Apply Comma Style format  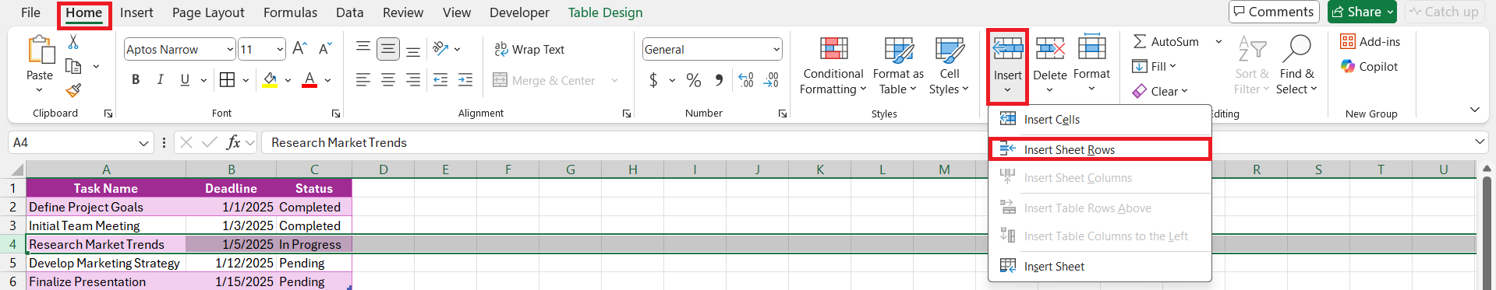pyautogui.click(x=719, y=80)
